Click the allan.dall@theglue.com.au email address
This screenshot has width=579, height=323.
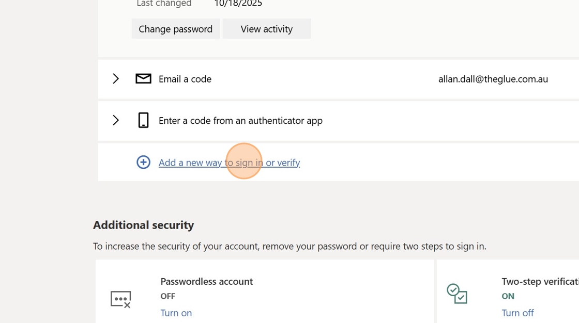pos(493,79)
